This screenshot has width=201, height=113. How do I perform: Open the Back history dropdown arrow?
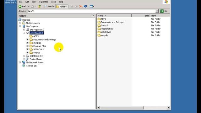29,6
